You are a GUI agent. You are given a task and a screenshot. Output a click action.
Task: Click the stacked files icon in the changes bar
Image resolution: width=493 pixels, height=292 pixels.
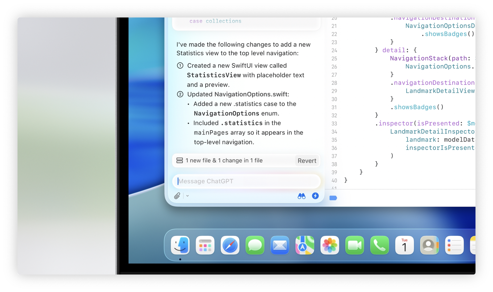coord(180,161)
